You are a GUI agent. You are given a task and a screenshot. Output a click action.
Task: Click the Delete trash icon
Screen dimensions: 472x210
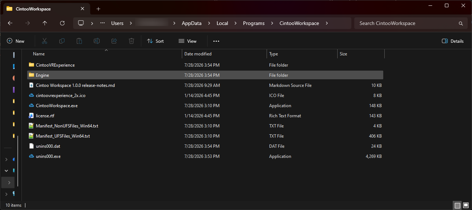coord(131,41)
